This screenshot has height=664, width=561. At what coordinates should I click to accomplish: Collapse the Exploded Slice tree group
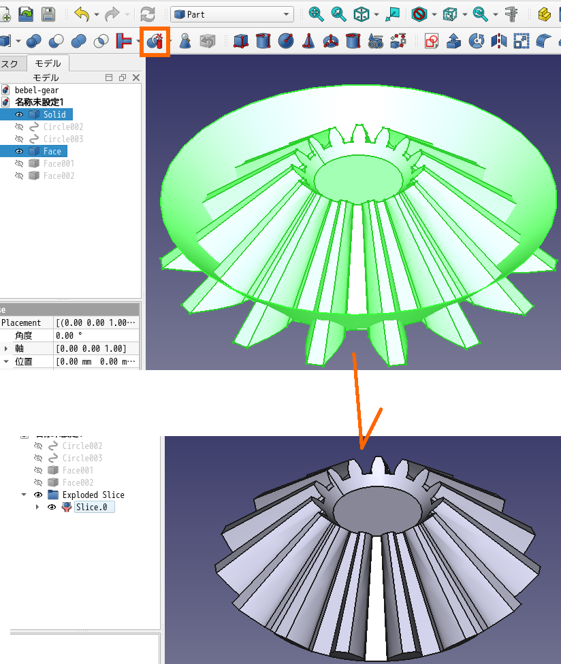point(25,495)
